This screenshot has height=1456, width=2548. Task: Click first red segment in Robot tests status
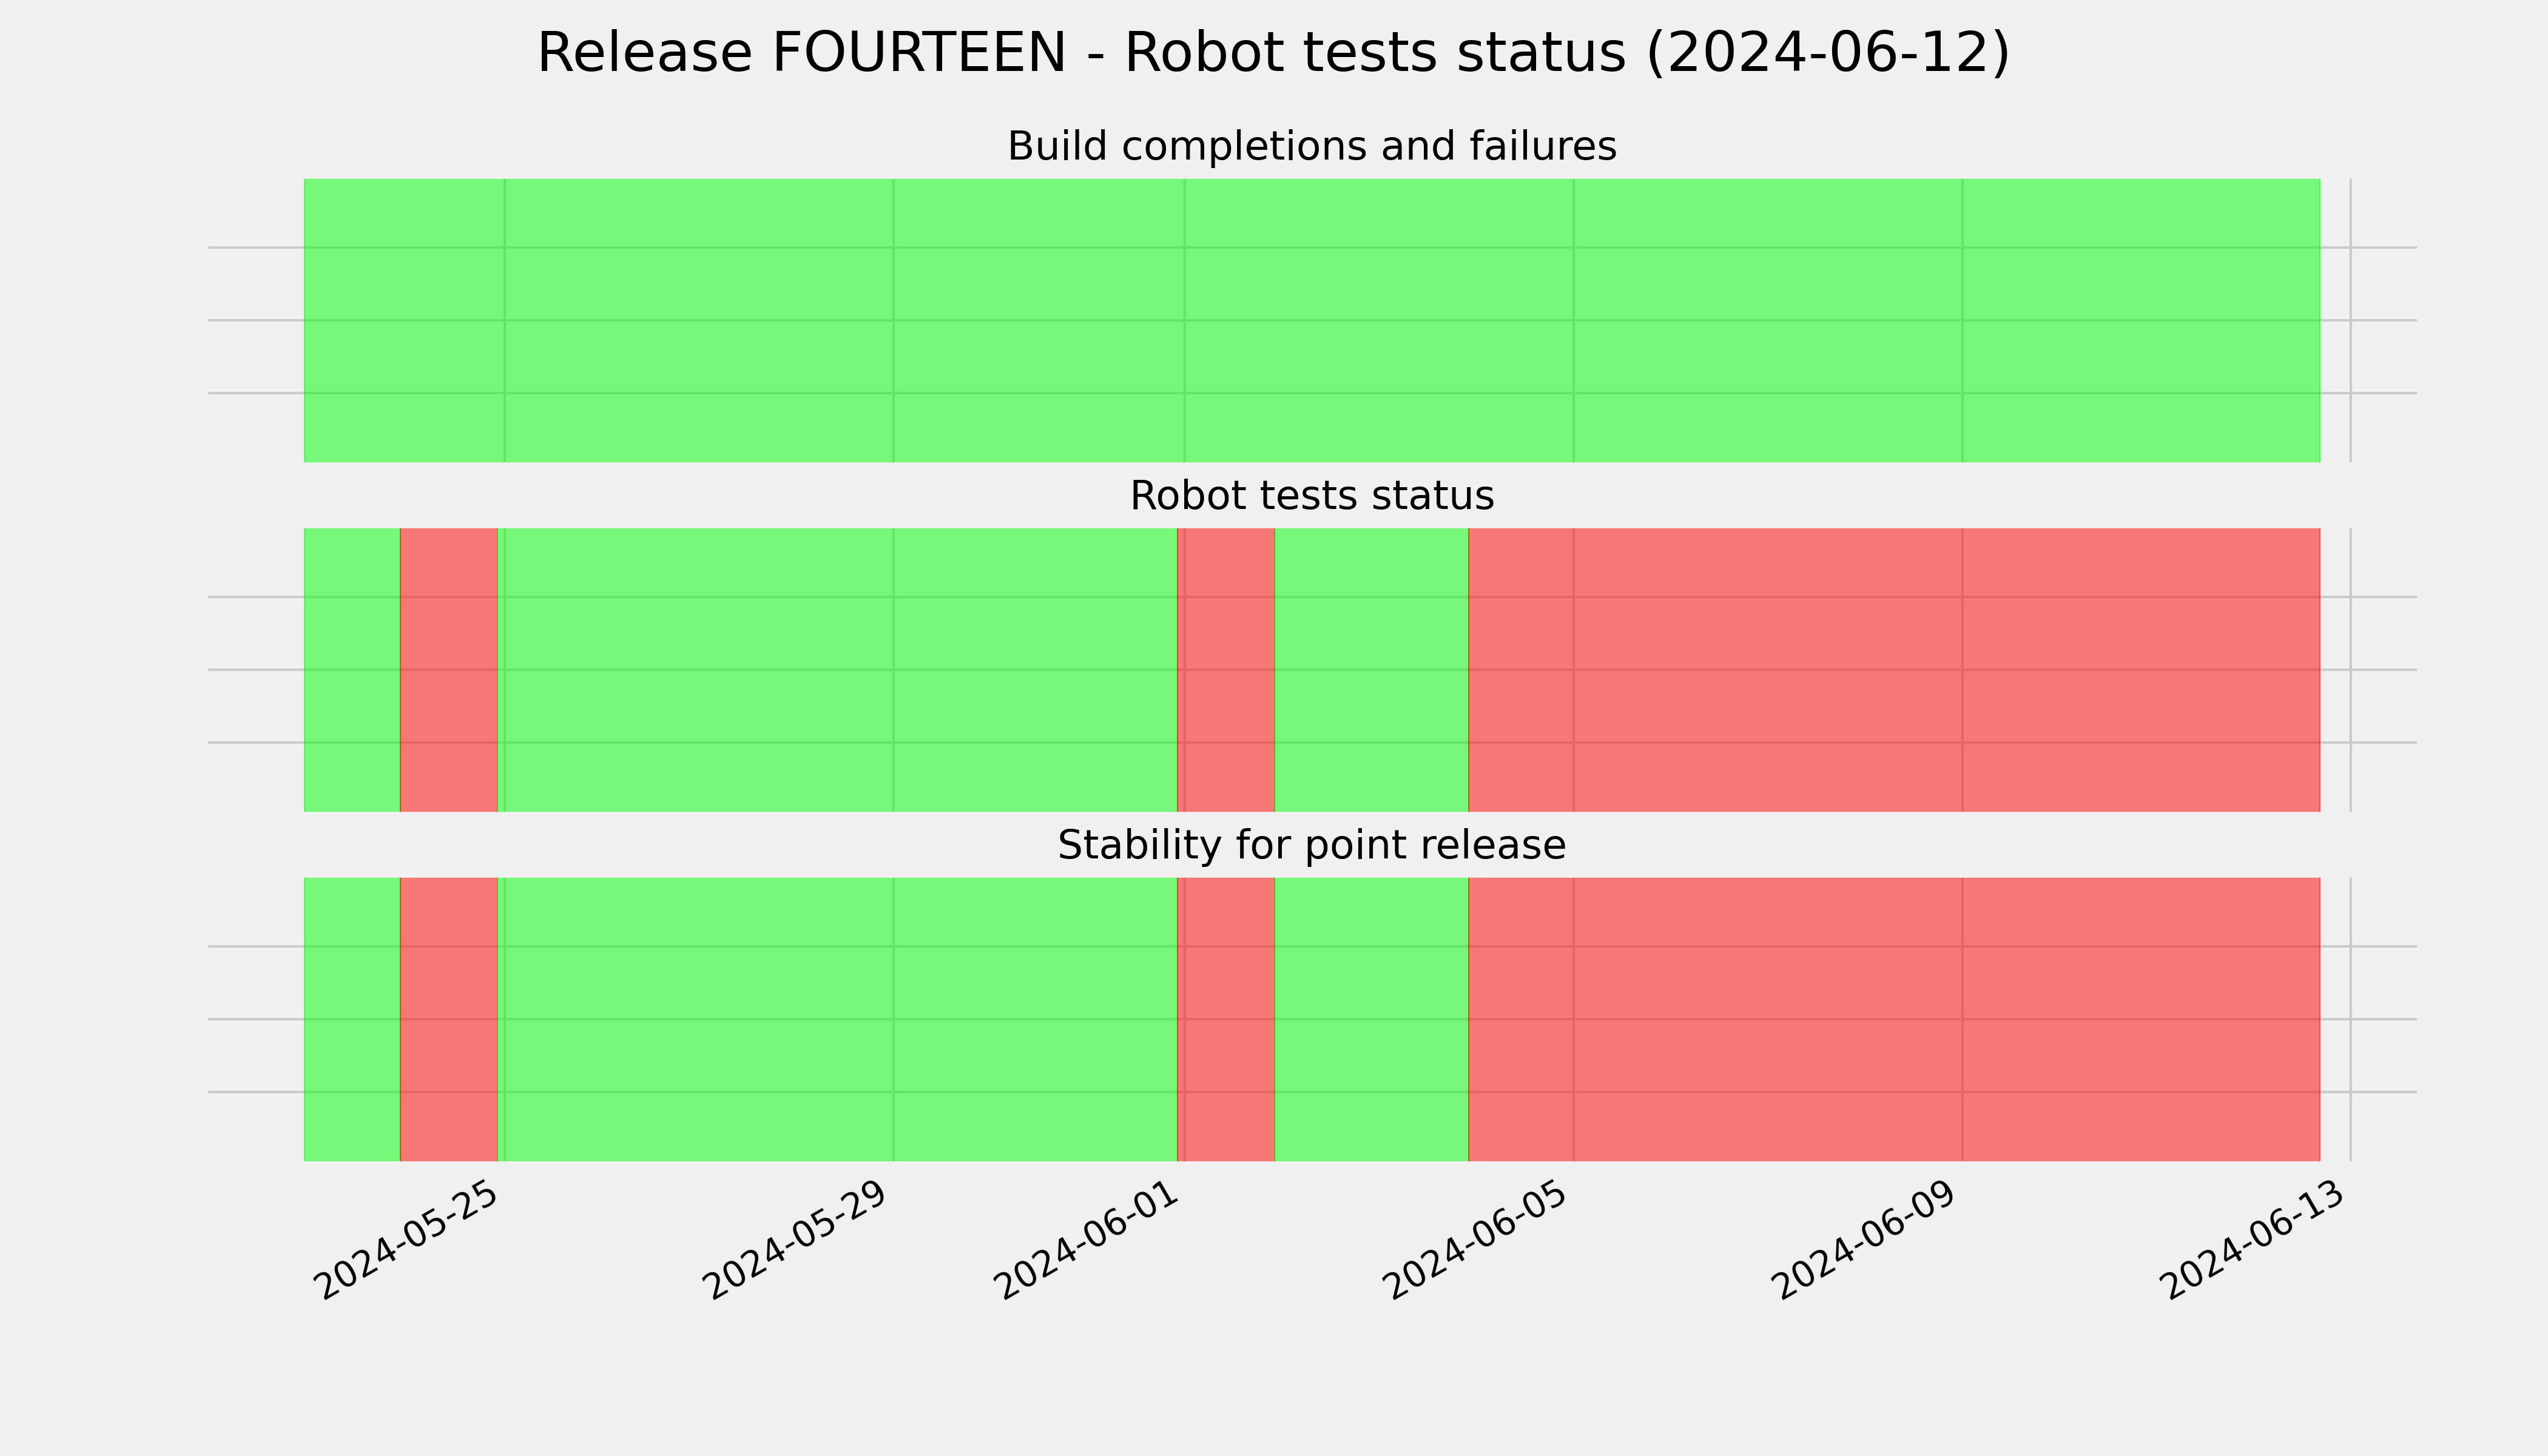(x=449, y=670)
